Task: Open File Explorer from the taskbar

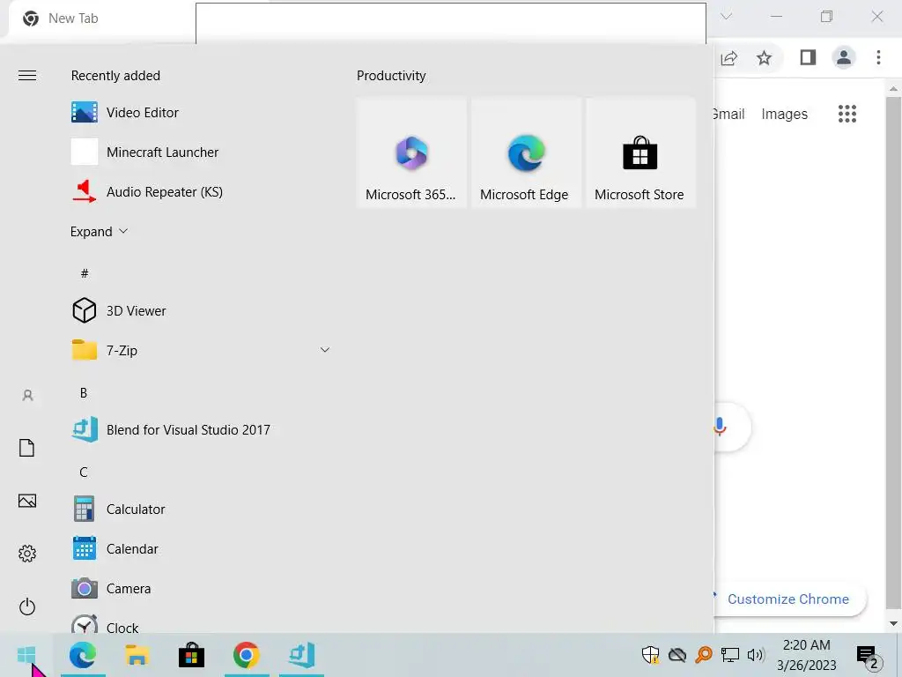Action: (x=137, y=655)
